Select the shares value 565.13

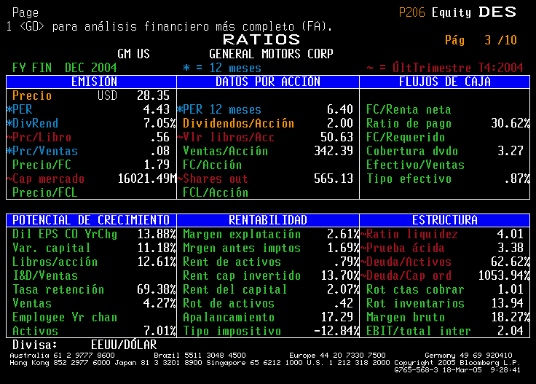tap(334, 179)
